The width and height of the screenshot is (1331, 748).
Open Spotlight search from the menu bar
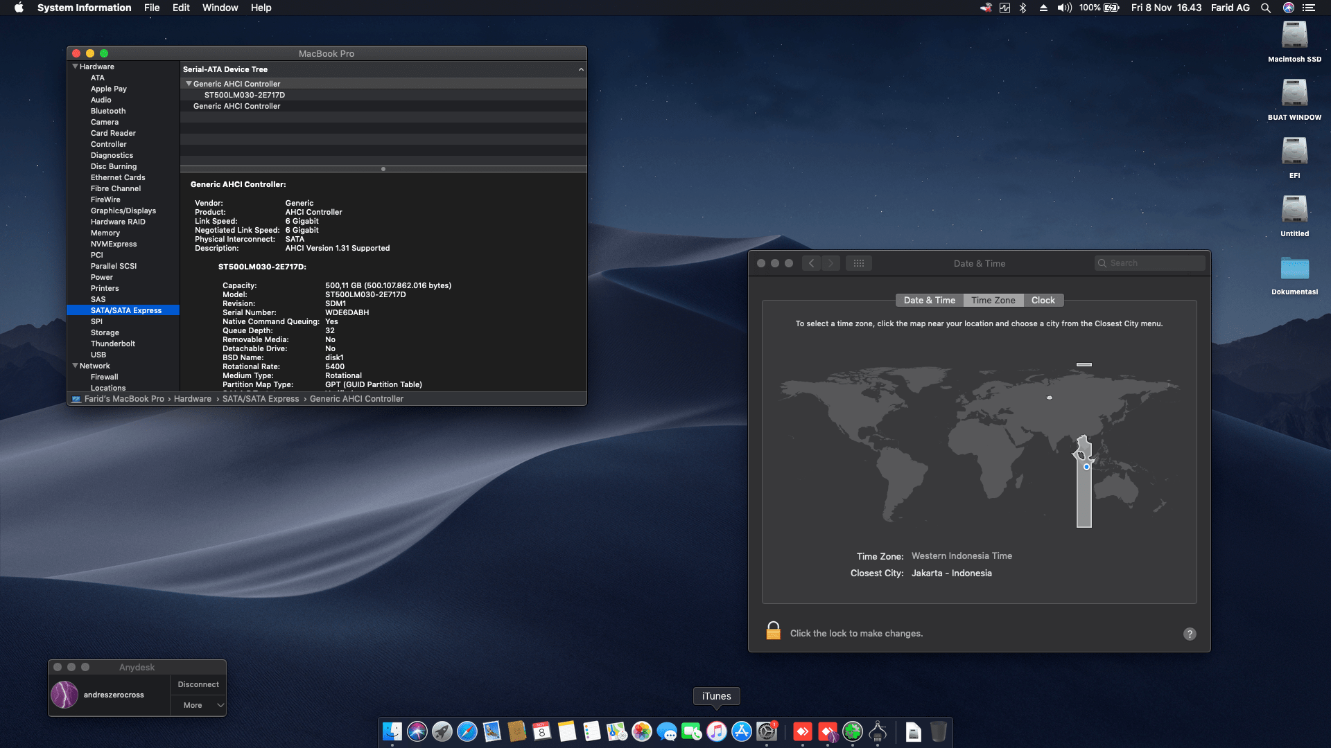pos(1266,8)
